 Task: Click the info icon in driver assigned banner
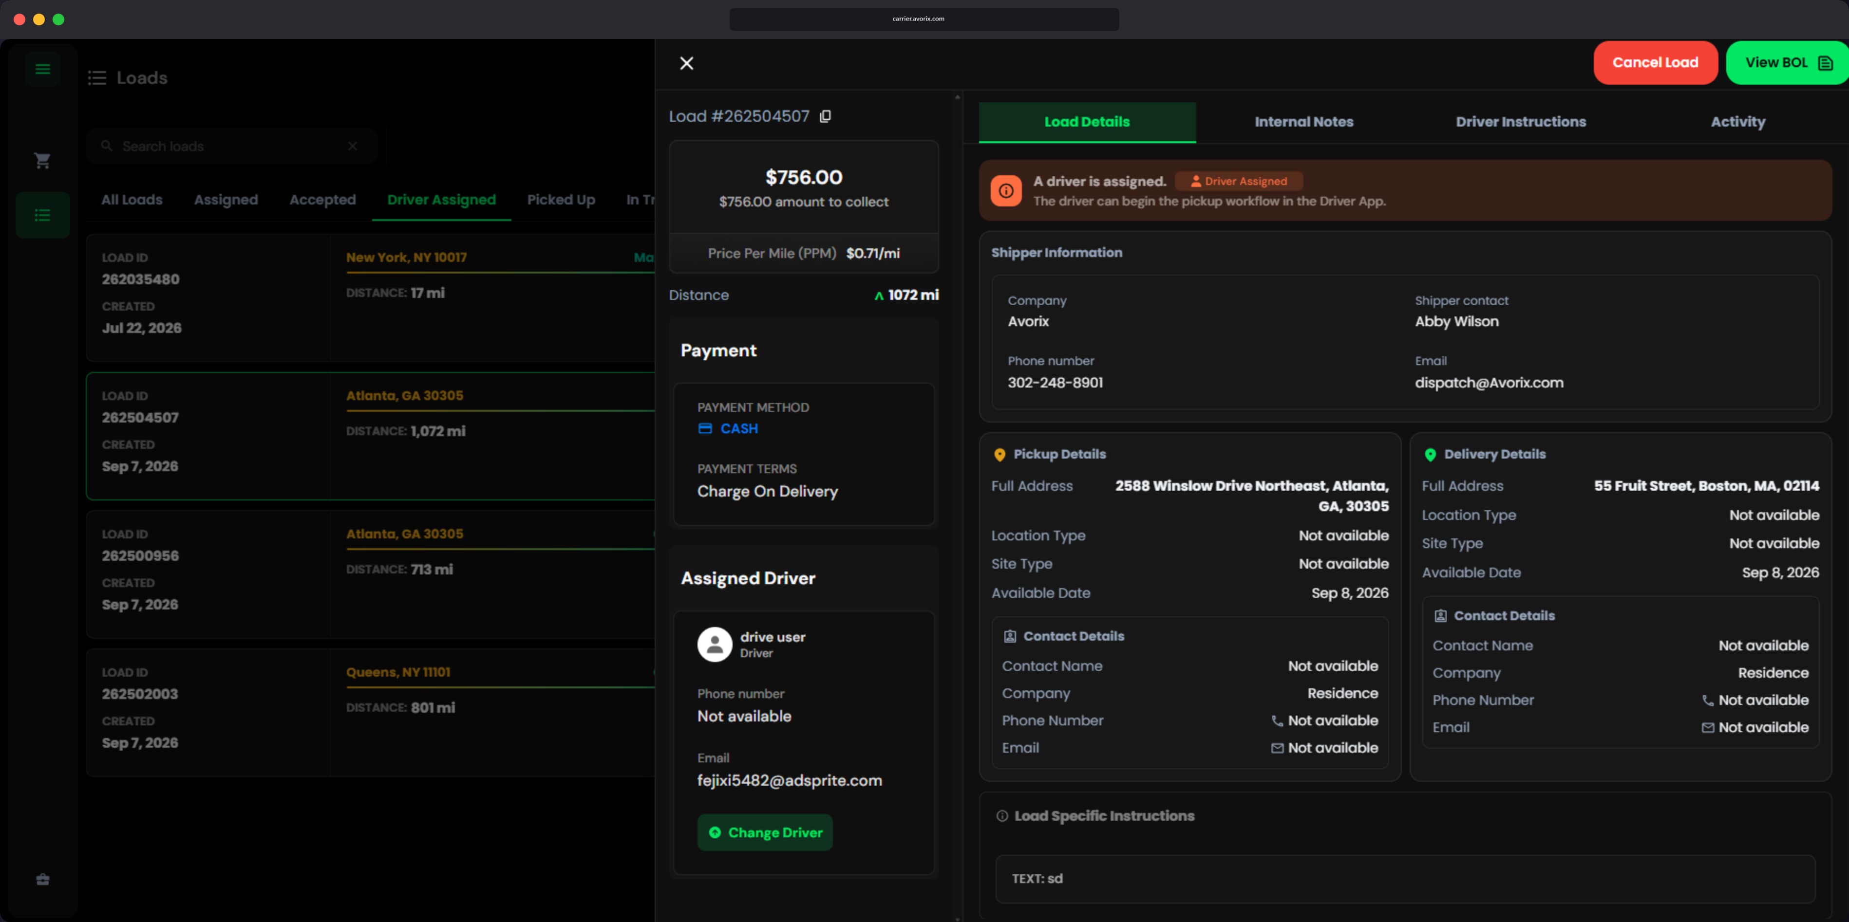point(1006,190)
